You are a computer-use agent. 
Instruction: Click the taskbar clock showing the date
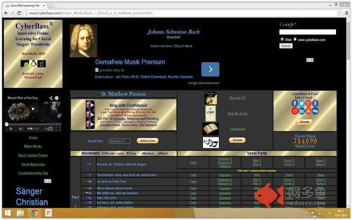[340, 213]
